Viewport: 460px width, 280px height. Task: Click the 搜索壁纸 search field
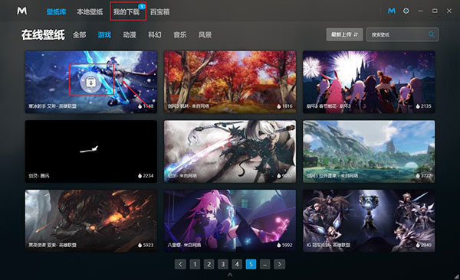click(x=397, y=34)
